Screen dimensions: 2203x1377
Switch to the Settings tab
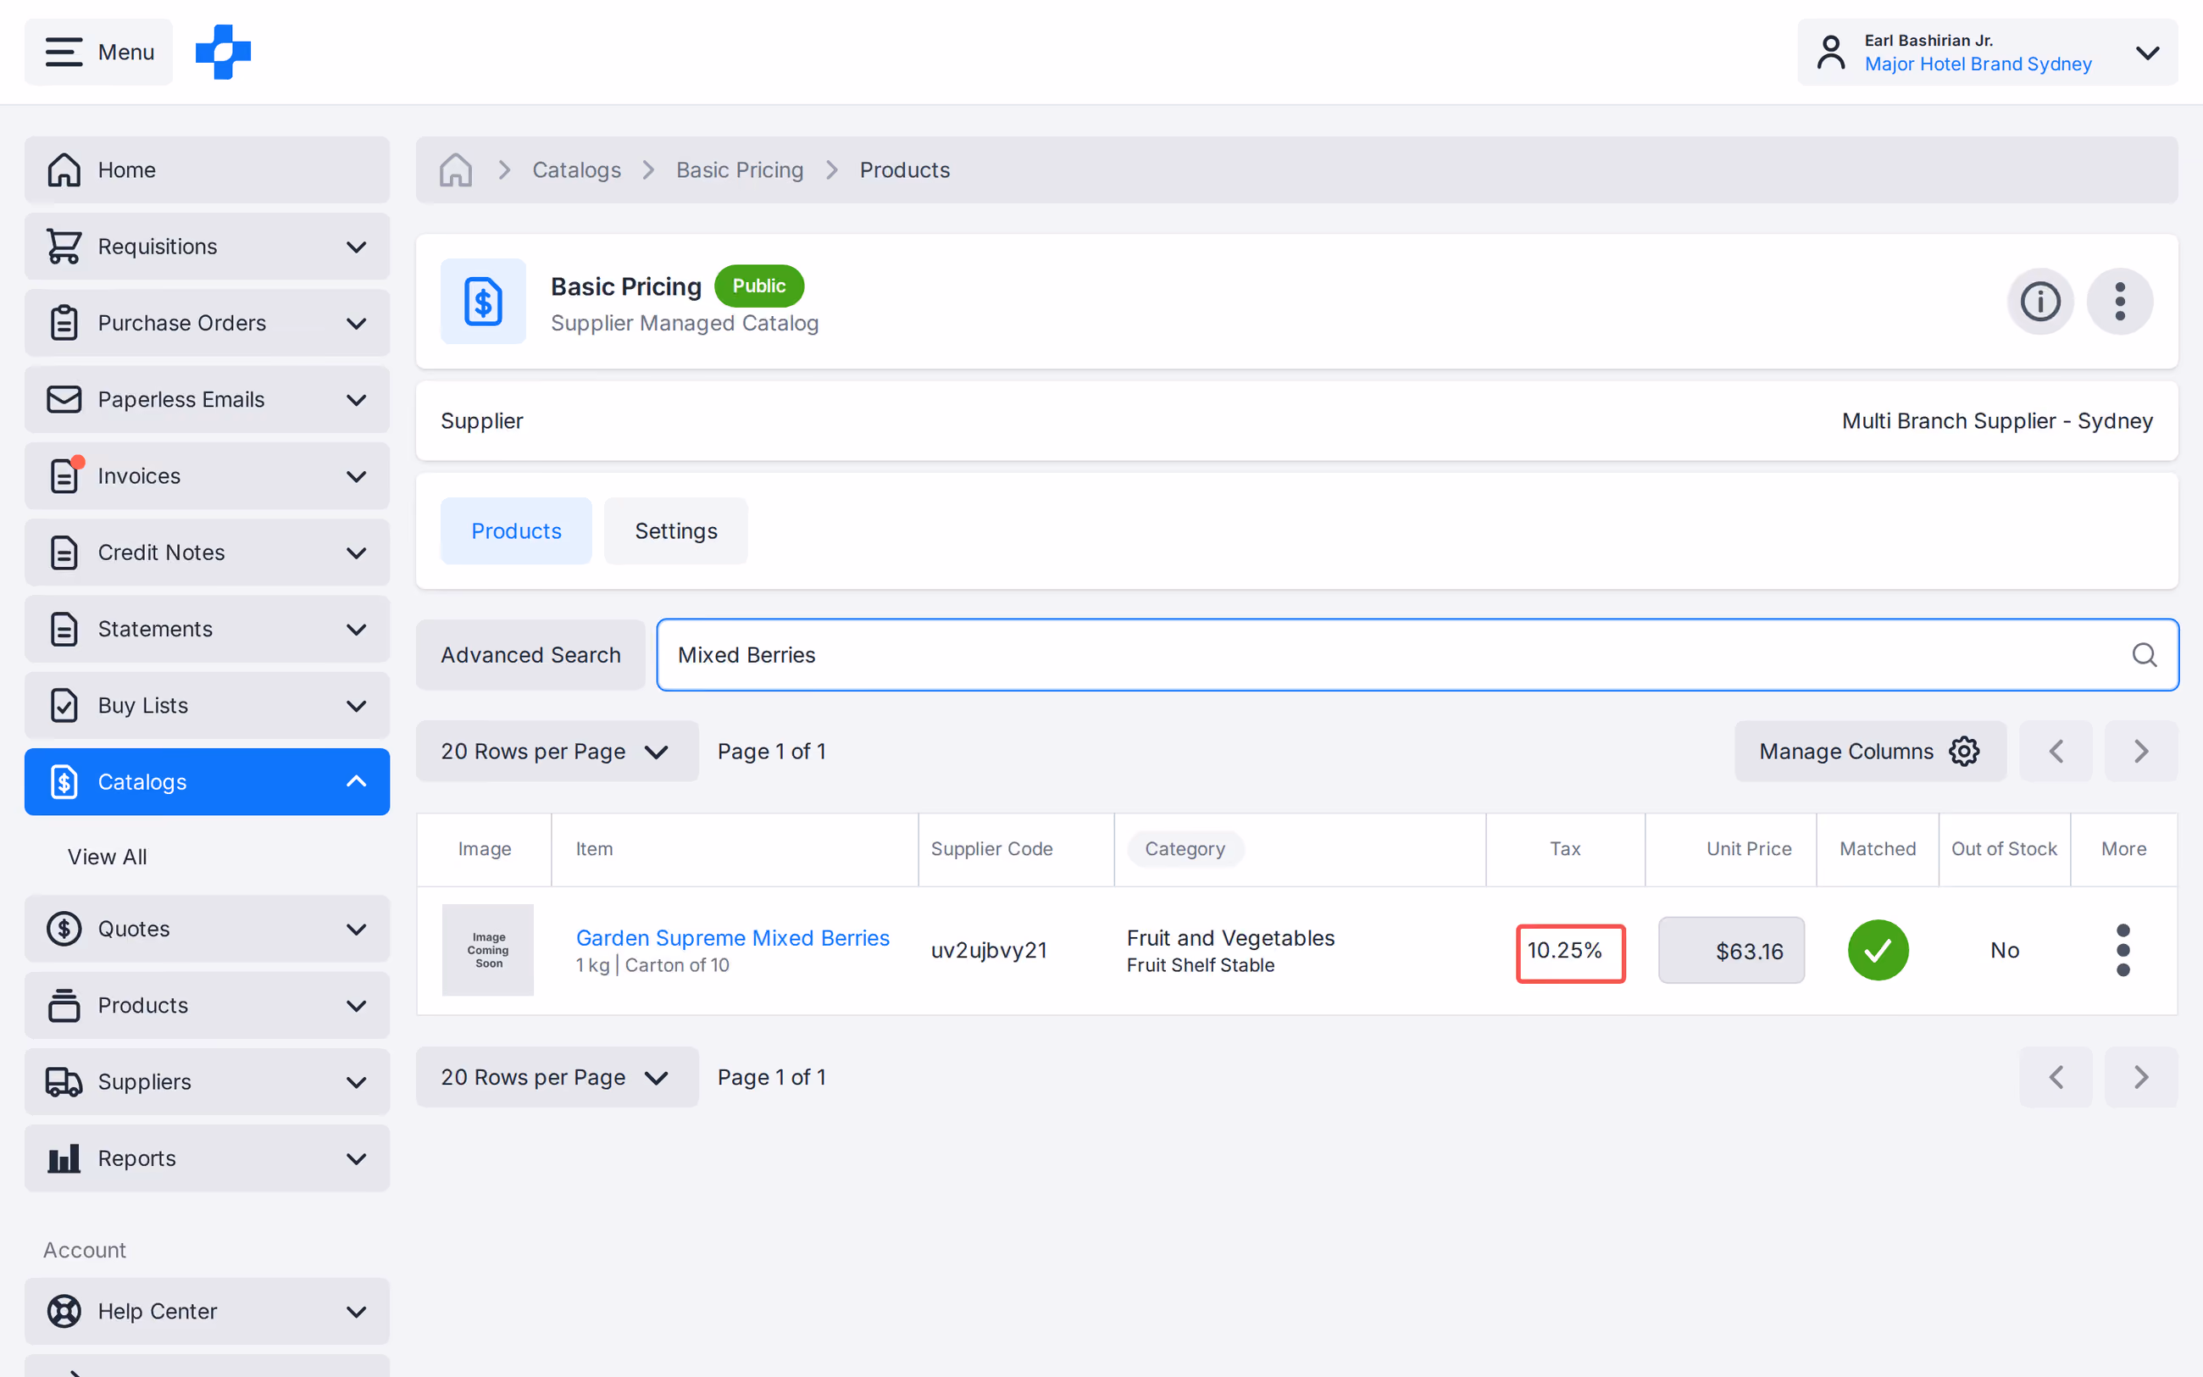tap(675, 531)
